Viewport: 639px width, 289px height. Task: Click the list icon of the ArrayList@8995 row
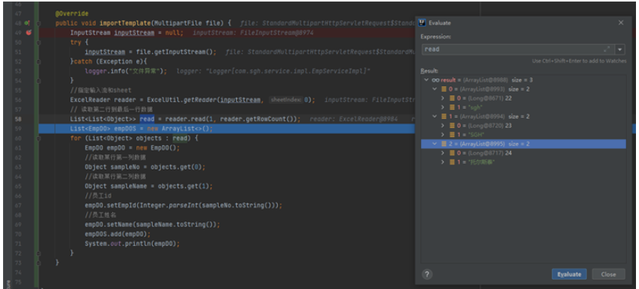point(443,144)
